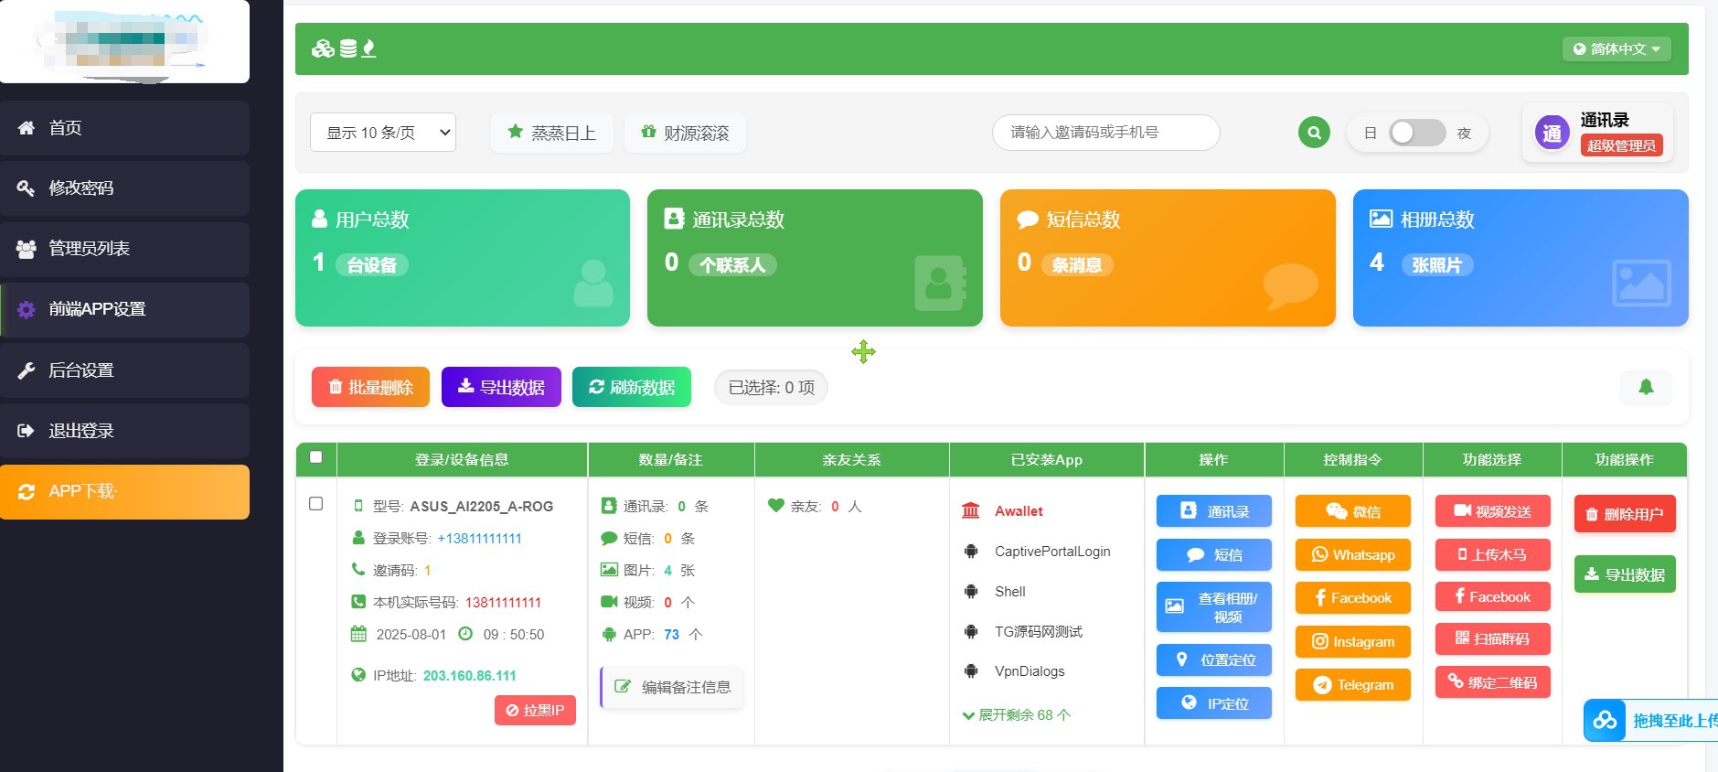Click the Awallet app entry
This screenshot has width=1718, height=772.
(1018, 511)
